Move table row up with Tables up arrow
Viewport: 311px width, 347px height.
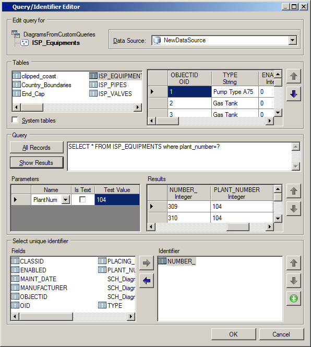pyautogui.click(x=293, y=76)
